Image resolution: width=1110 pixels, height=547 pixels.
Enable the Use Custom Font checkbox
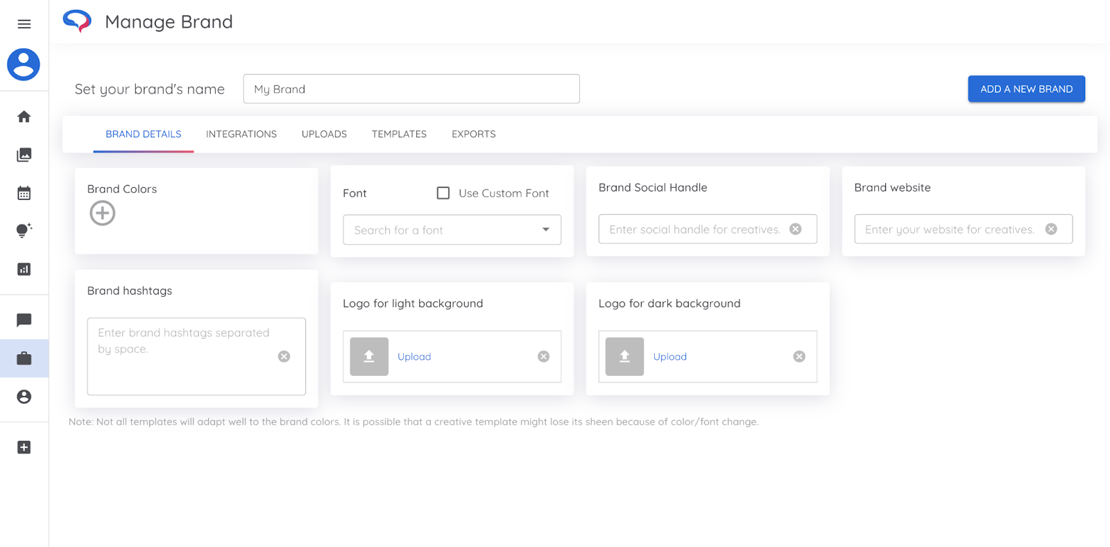pos(443,193)
